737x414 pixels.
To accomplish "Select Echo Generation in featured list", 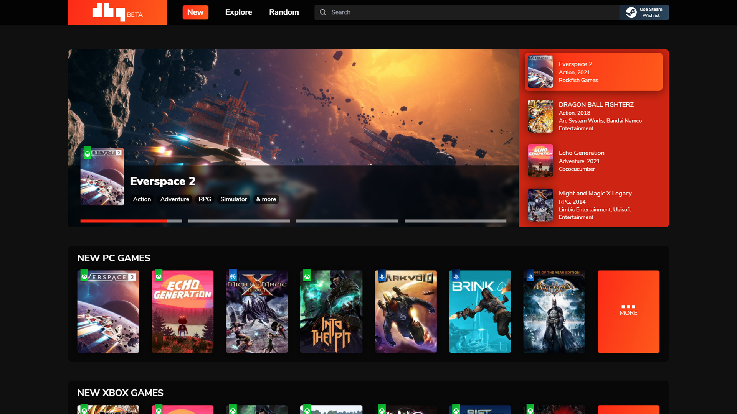I will 593,161.
